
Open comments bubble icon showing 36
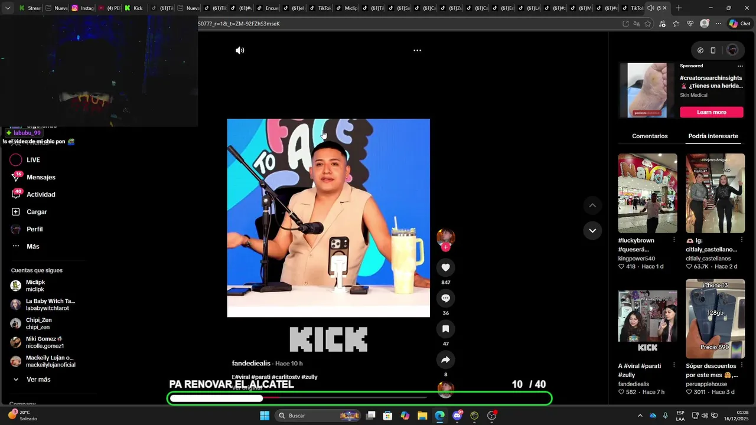click(446, 298)
